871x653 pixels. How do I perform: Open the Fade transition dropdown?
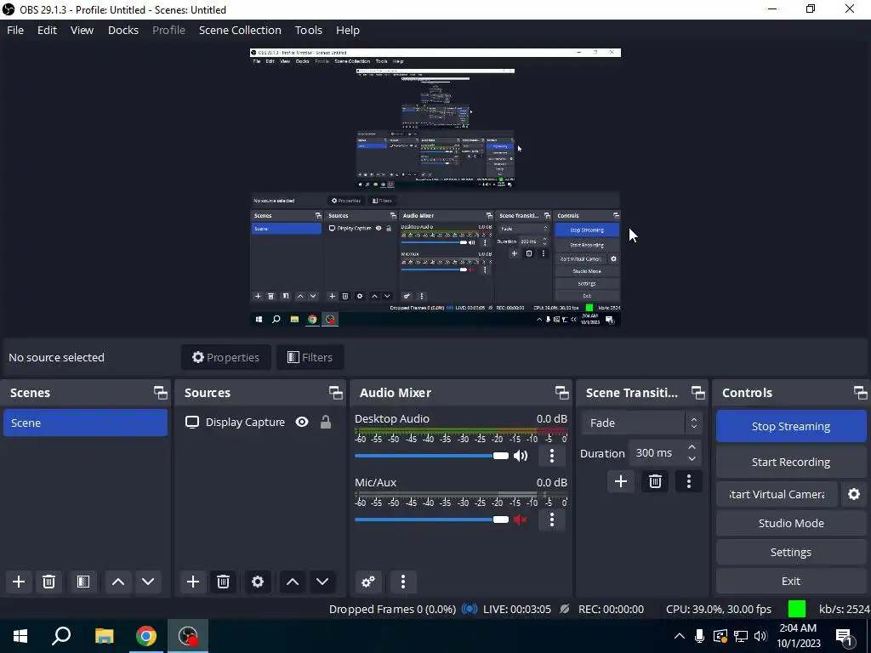pyautogui.click(x=641, y=423)
